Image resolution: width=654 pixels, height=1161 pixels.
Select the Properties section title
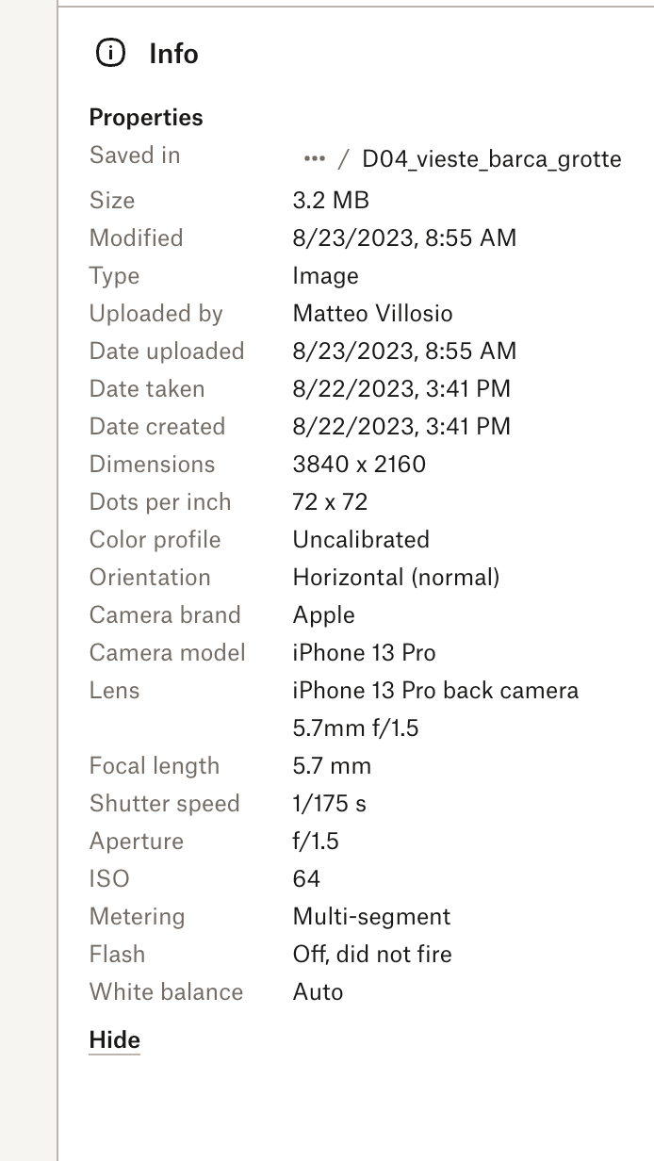tap(146, 118)
